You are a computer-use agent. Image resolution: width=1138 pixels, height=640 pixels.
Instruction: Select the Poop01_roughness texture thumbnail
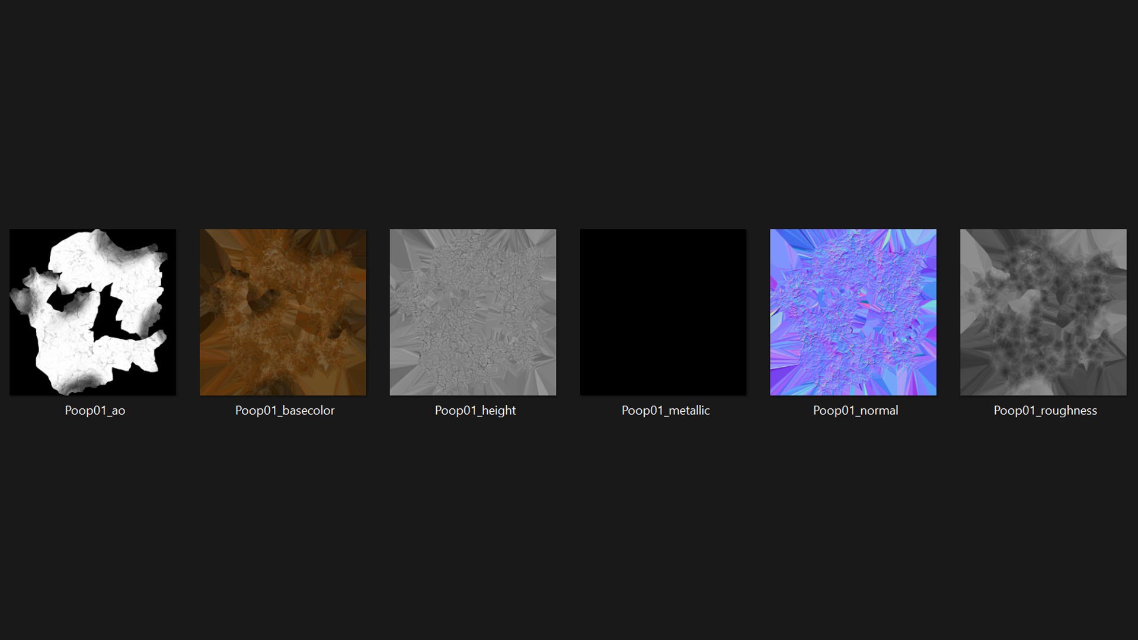tap(1043, 312)
